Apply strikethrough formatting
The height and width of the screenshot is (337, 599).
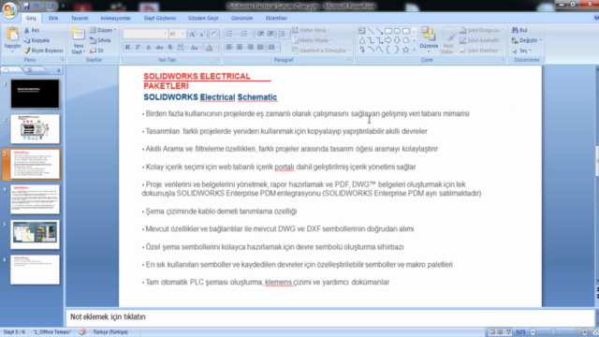pyautogui.click(x=159, y=47)
